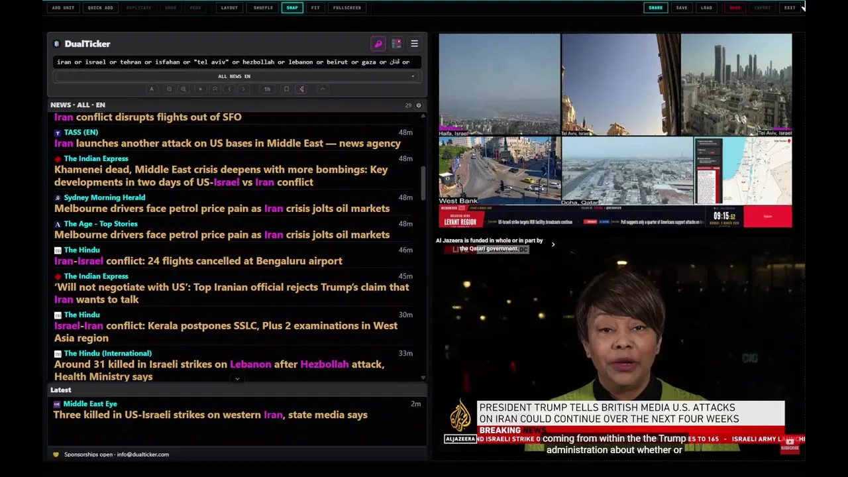Click the keyword search query field
The height and width of the screenshot is (477, 848).
pos(237,62)
